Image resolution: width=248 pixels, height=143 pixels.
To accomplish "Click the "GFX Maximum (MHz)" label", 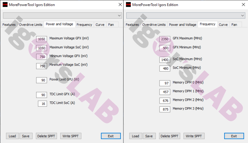I will (187, 38).
